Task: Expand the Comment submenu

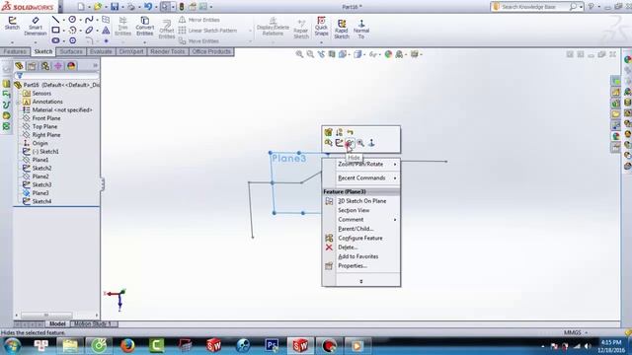Action: pos(361,219)
